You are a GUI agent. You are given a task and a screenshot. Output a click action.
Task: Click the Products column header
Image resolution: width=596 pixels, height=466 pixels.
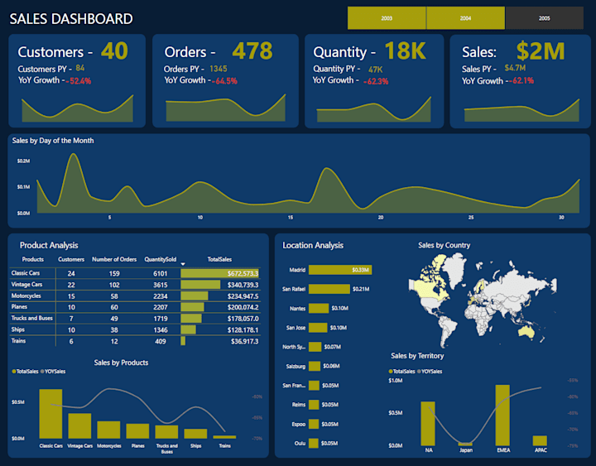[32, 259]
